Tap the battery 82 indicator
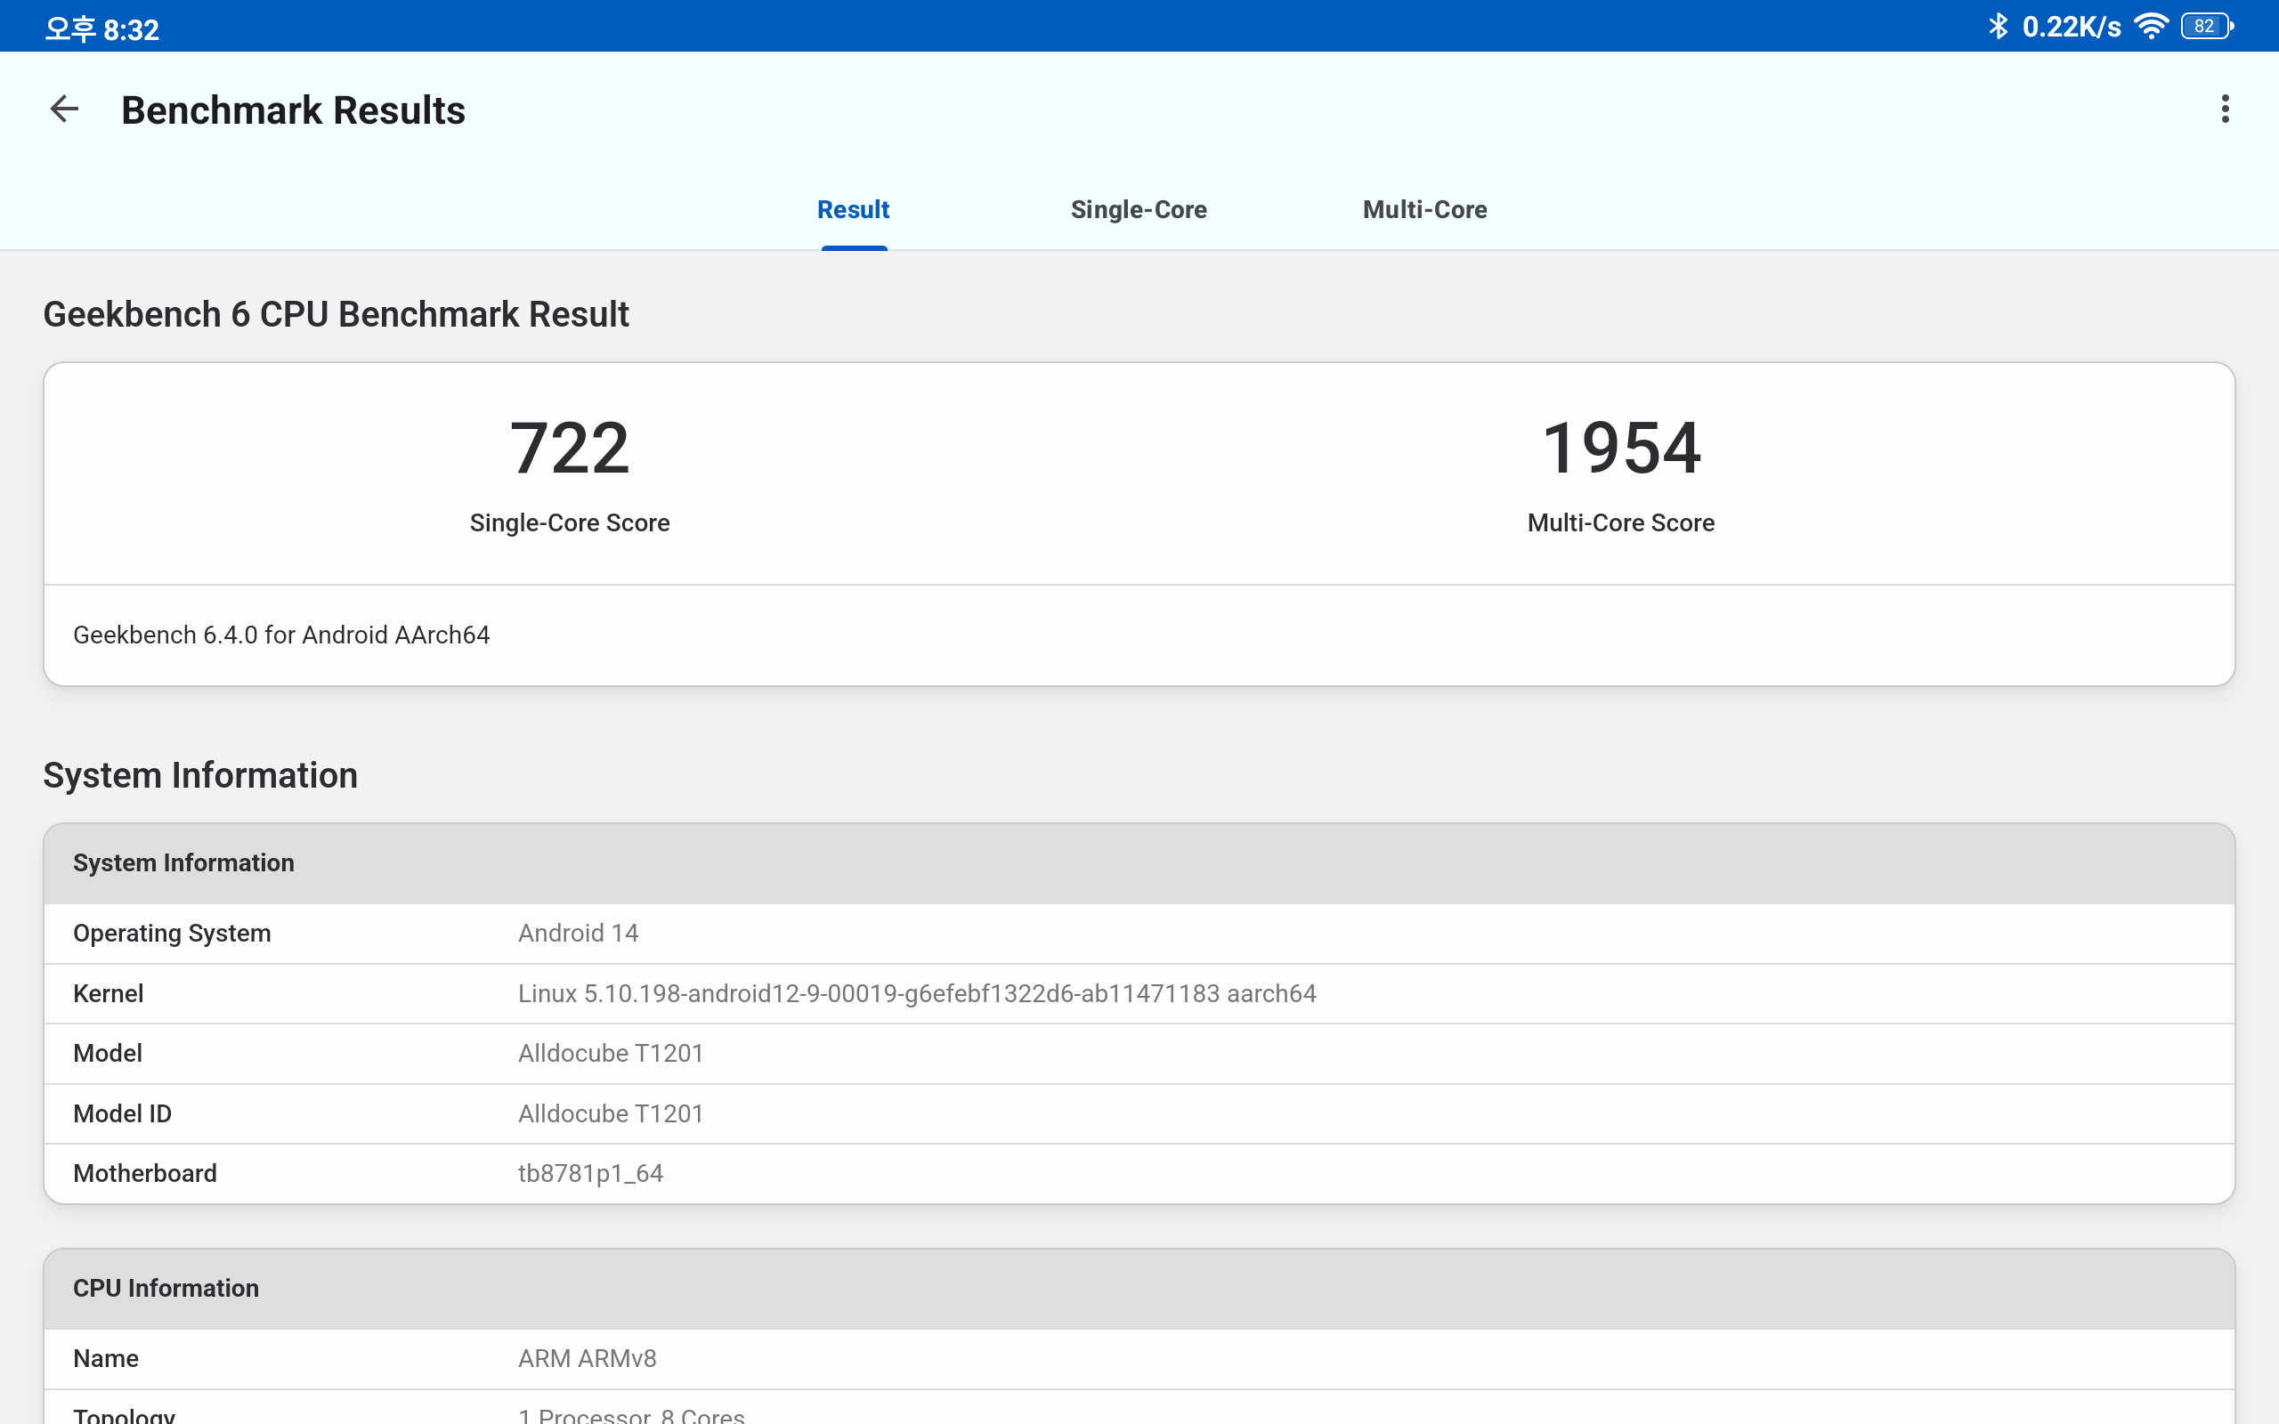Image resolution: width=2279 pixels, height=1424 pixels. [2207, 27]
